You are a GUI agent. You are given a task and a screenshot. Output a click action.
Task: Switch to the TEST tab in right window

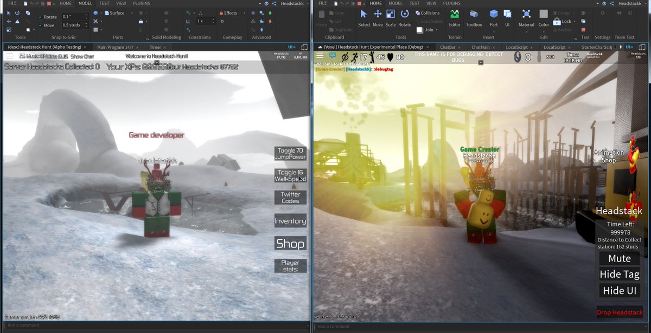tap(414, 3)
